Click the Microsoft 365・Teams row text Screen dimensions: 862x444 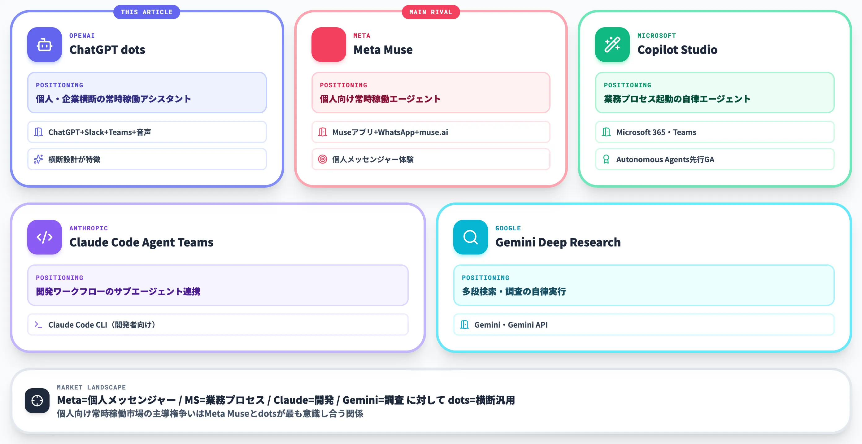[656, 132]
